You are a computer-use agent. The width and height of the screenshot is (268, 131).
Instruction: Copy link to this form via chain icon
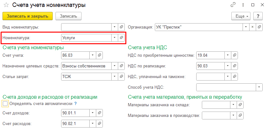tap(233, 5)
